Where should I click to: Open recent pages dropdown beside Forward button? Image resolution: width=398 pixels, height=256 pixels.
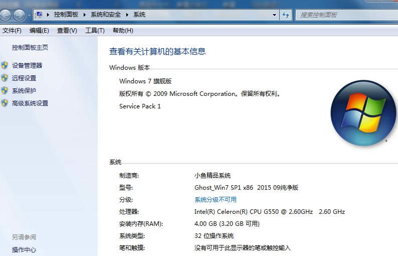point(29,15)
